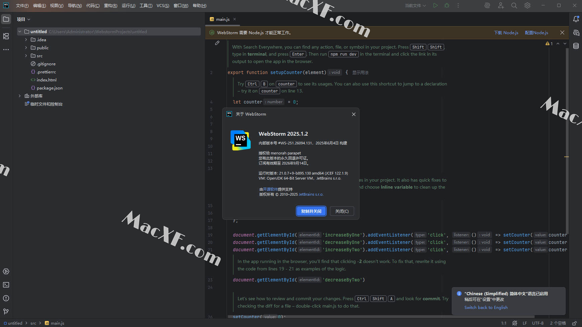Expand the .idea folder

coord(26,40)
